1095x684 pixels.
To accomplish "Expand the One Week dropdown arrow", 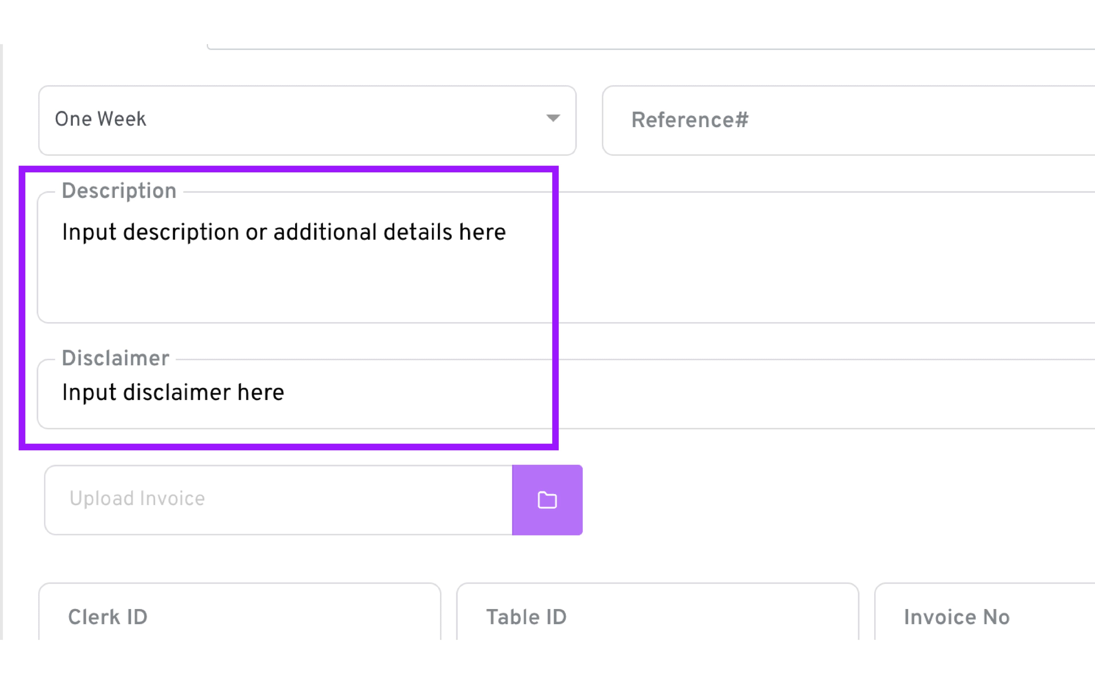I will (x=553, y=119).
